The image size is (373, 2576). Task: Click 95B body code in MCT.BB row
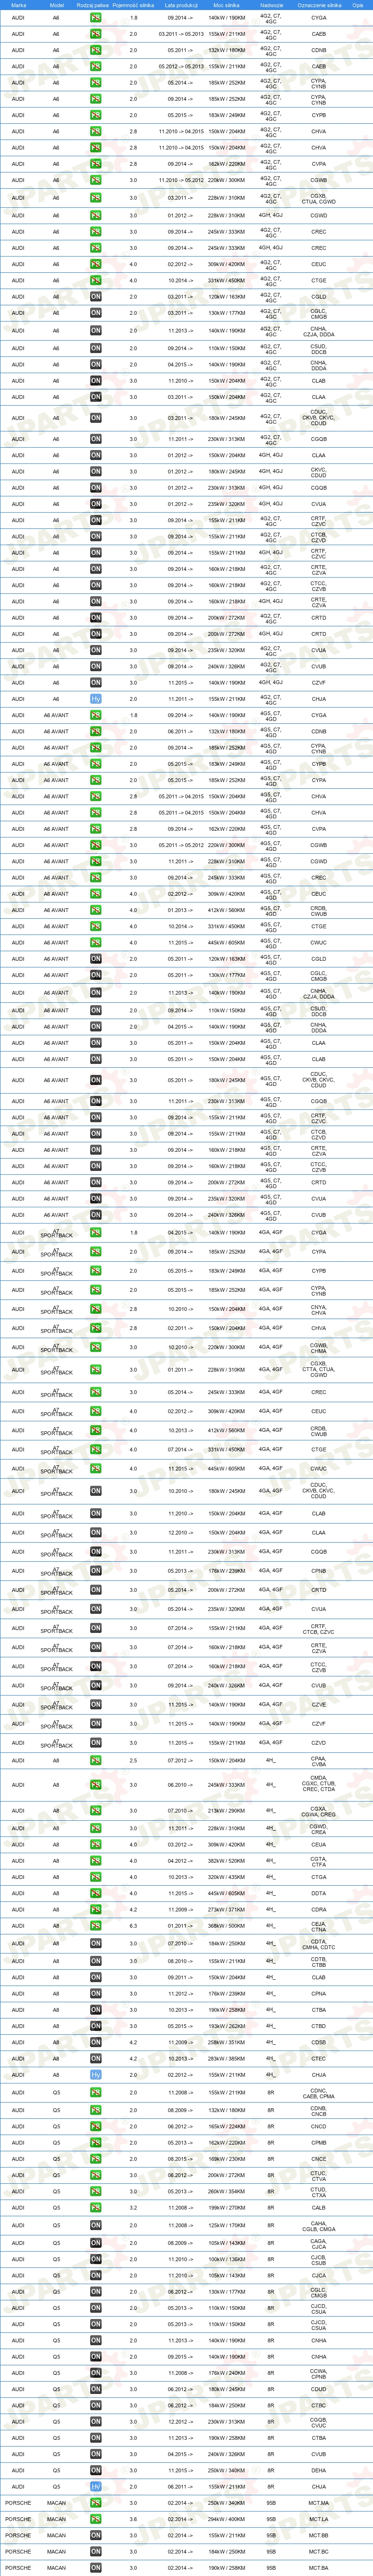pos(271,2535)
